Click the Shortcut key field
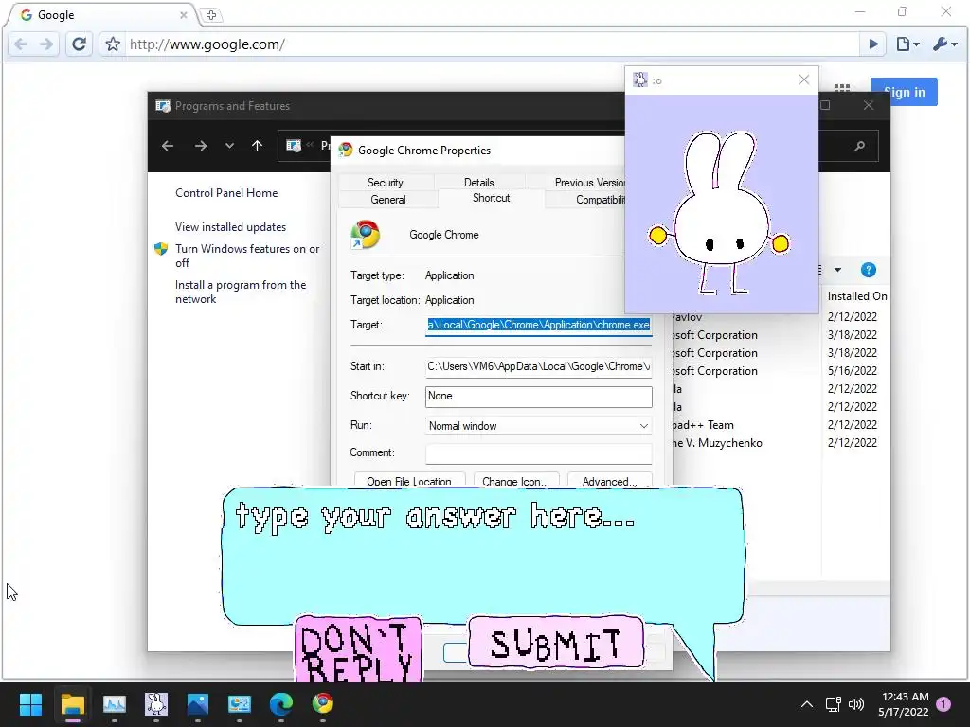The height and width of the screenshot is (727, 970). [538, 397]
